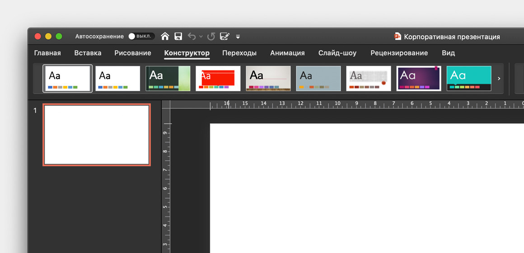Image resolution: width=524 pixels, height=253 pixels.
Task: Click the Корпоративная презентация title text
Action: (x=452, y=37)
